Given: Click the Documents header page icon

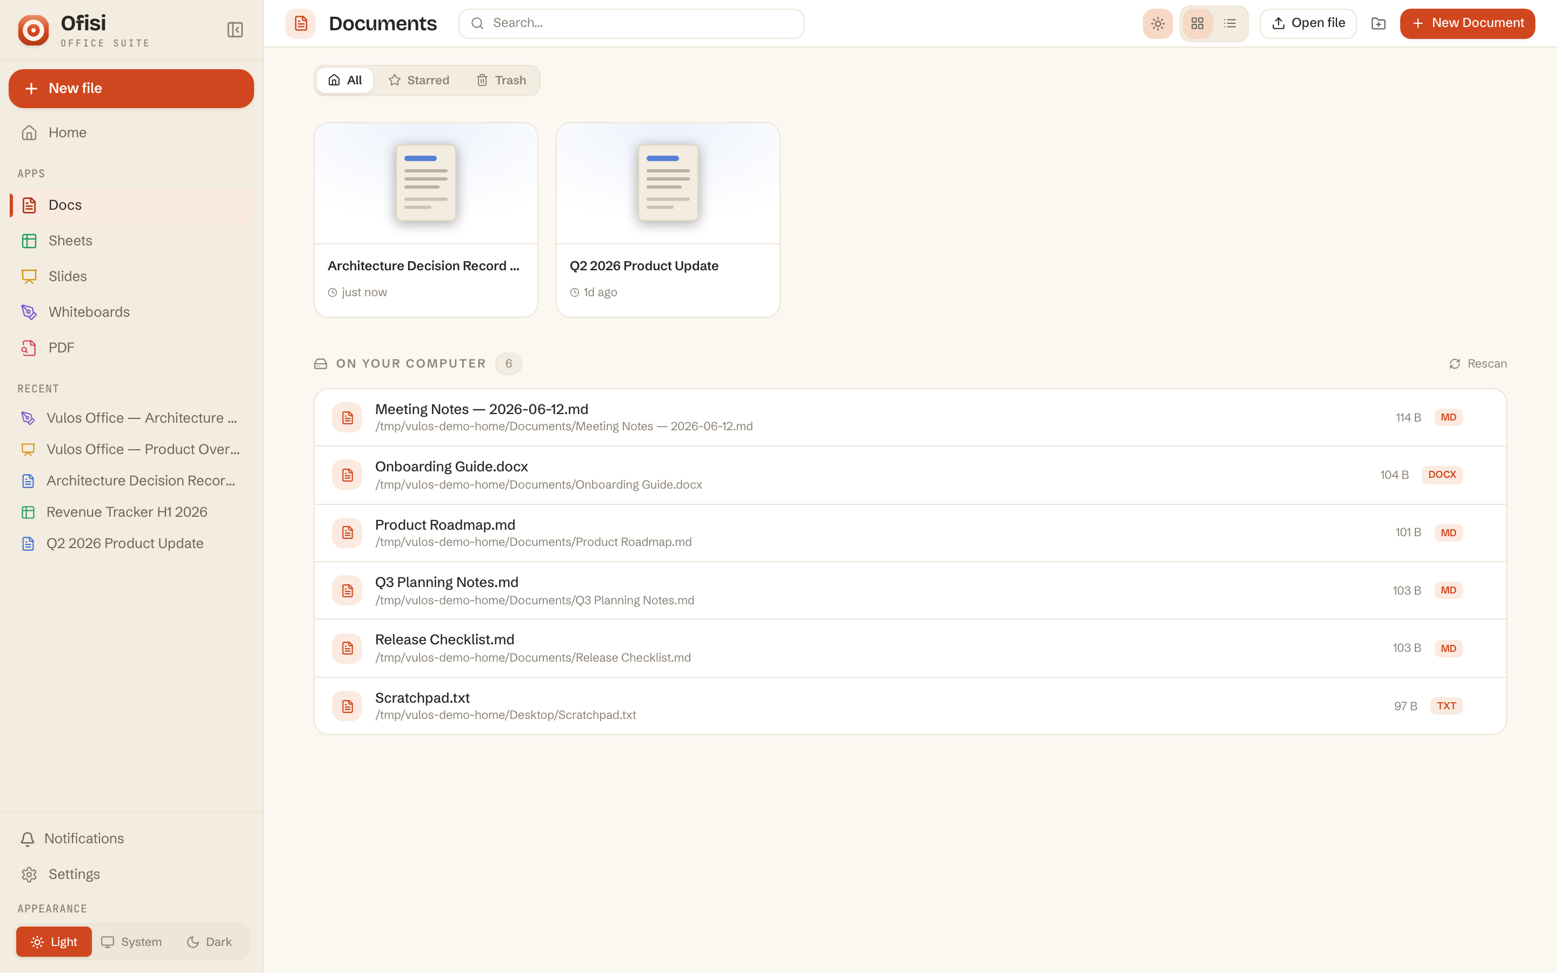Looking at the screenshot, I should (301, 24).
